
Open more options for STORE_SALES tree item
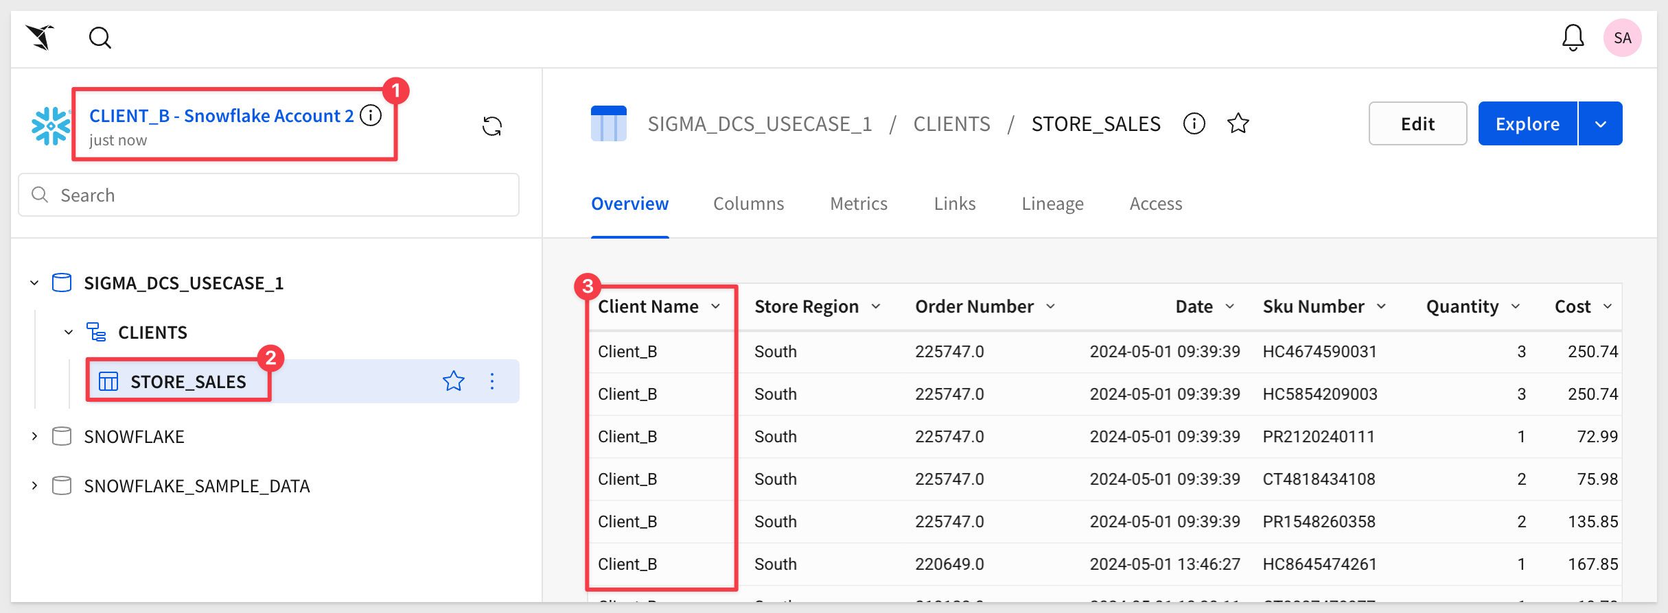pos(492,381)
